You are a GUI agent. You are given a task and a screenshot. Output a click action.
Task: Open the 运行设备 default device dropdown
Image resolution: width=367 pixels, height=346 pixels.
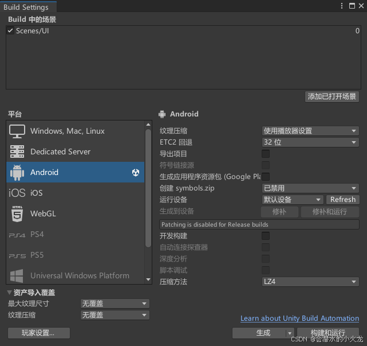(293, 200)
